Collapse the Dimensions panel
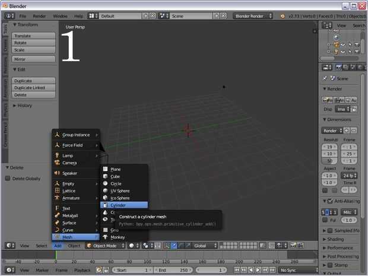Image resolution: width=368 pixels, height=276 pixels. pos(337,120)
